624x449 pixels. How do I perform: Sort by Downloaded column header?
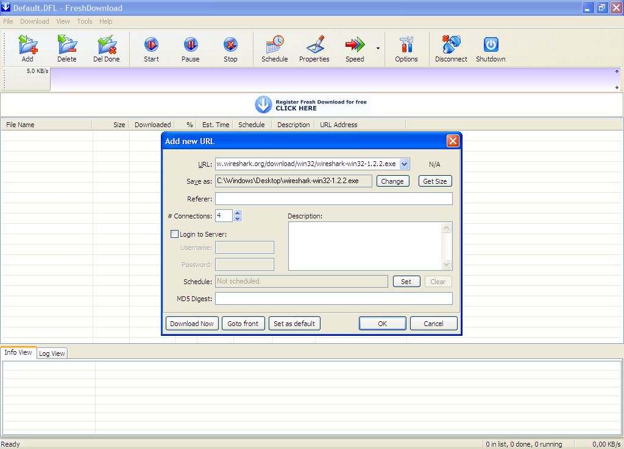152,125
